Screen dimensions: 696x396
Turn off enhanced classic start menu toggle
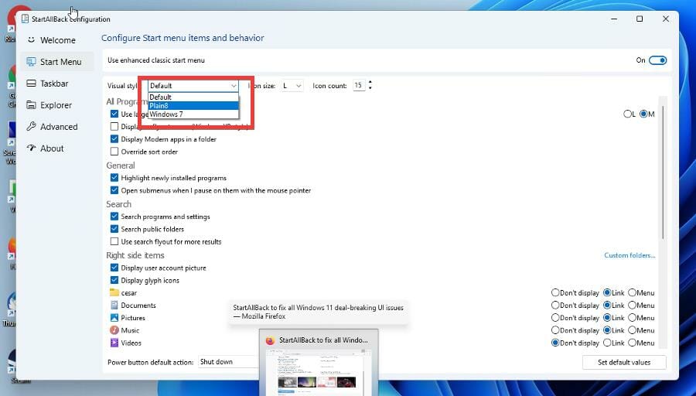click(657, 60)
